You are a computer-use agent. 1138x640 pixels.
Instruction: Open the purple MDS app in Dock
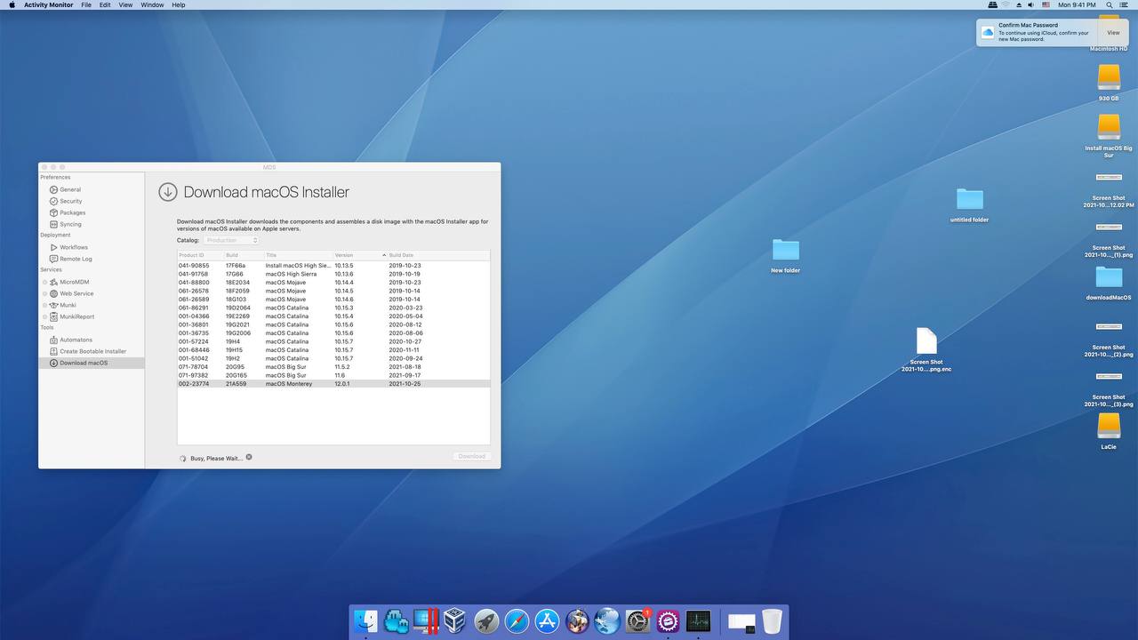[x=668, y=620]
